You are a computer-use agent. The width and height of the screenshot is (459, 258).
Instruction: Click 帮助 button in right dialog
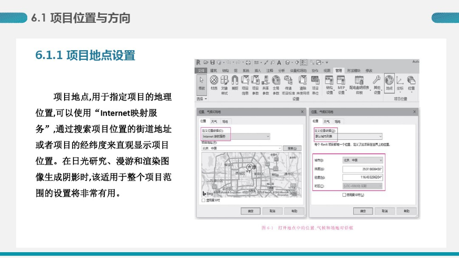[x=407, y=211]
